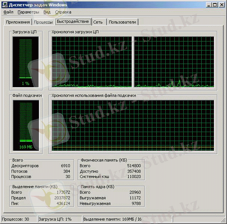Click physical memory Всего value 514800
This screenshot has width=227, height=224.
(x=134, y=166)
